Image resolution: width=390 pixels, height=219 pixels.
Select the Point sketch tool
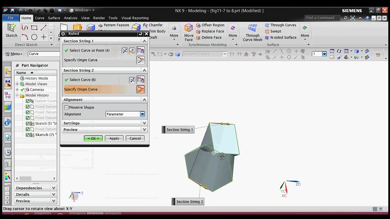pos(44,37)
